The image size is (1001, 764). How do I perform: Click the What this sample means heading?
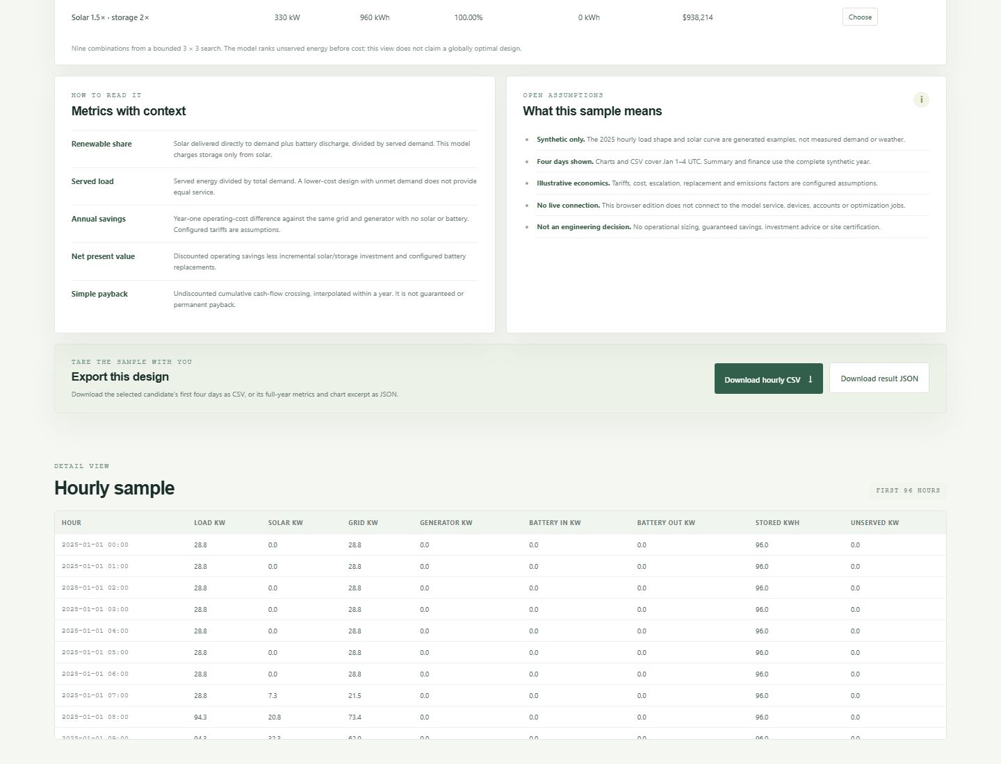592,111
